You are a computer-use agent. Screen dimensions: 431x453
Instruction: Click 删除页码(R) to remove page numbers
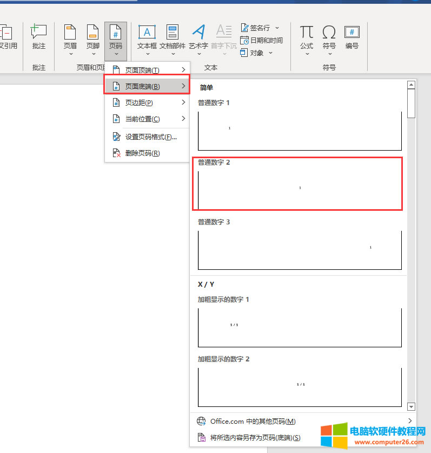[x=142, y=153]
